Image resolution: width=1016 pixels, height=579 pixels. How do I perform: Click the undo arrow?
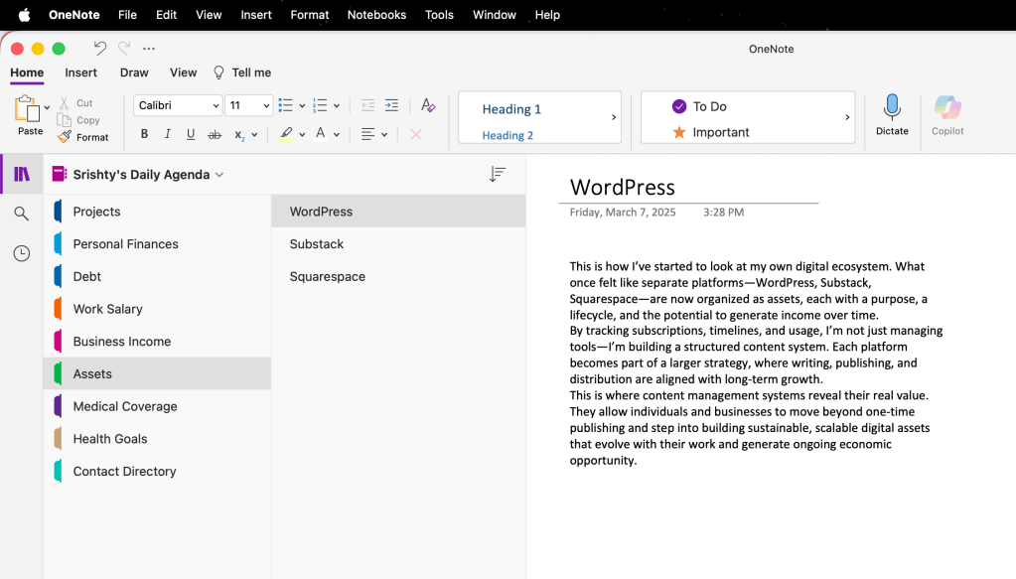[x=99, y=48]
